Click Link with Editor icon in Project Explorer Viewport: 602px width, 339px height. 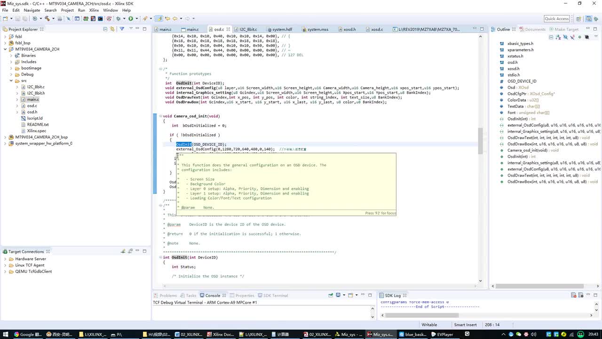coord(112,29)
